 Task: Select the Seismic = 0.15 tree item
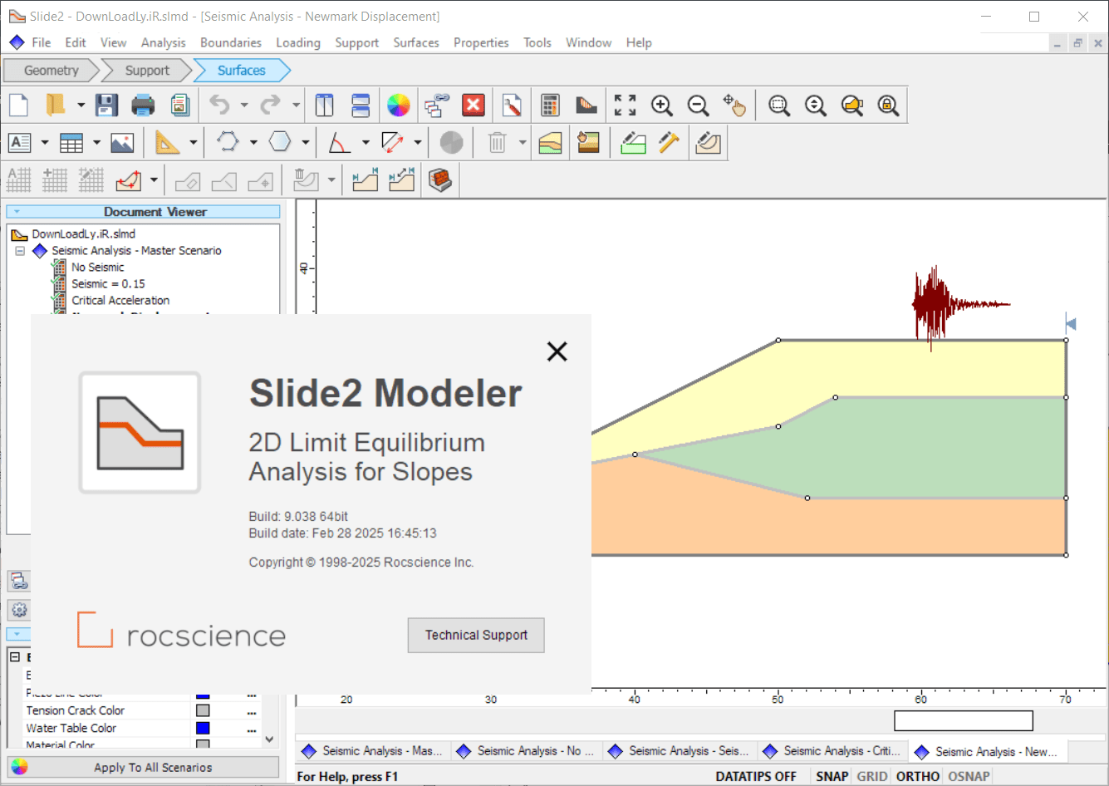click(108, 283)
